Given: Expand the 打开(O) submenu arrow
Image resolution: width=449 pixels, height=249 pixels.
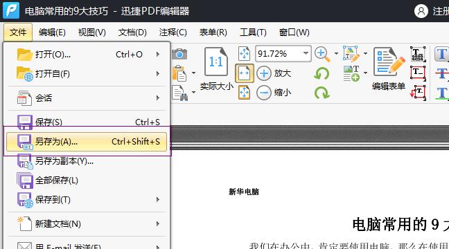Looking at the screenshot, I should click(x=158, y=55).
